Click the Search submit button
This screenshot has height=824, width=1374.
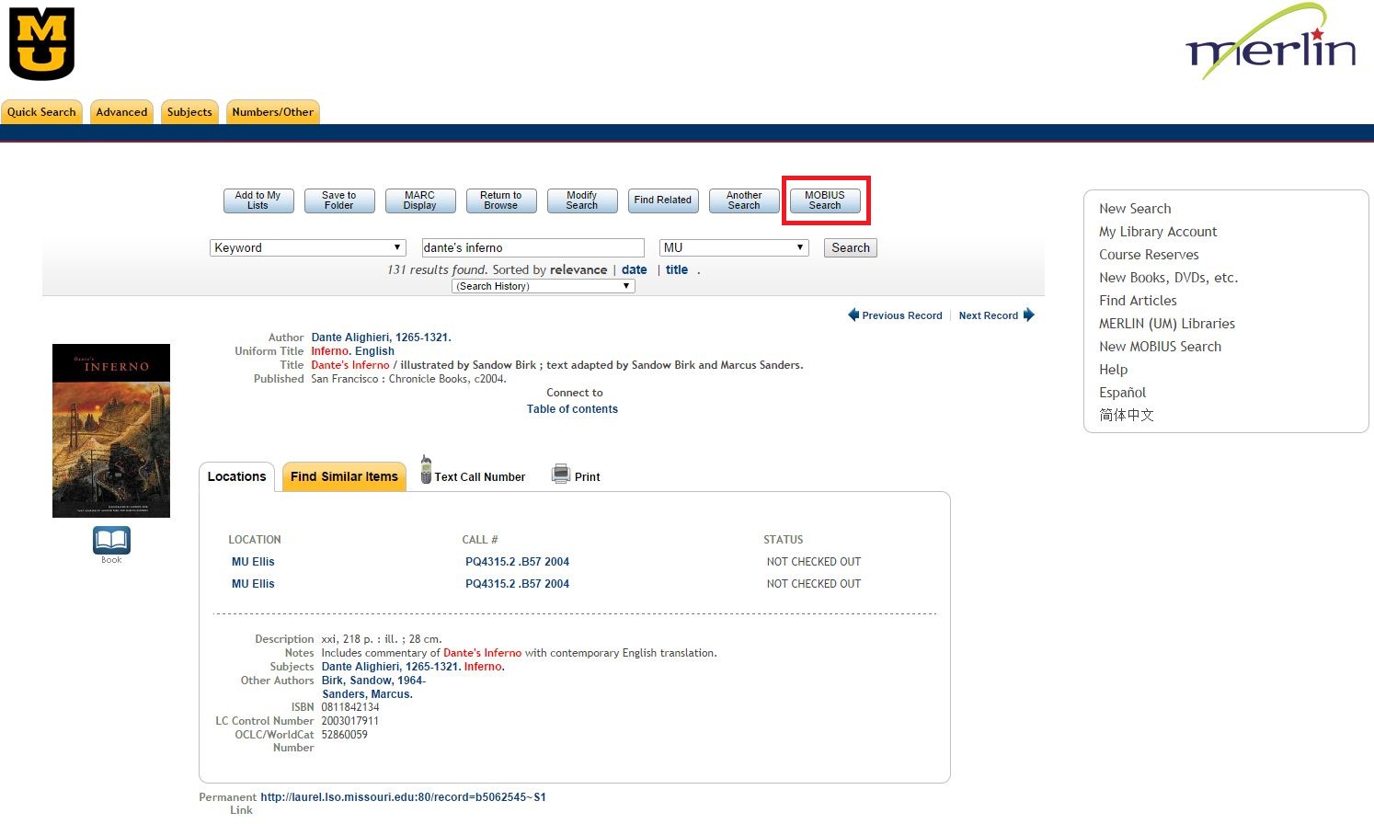click(x=851, y=247)
